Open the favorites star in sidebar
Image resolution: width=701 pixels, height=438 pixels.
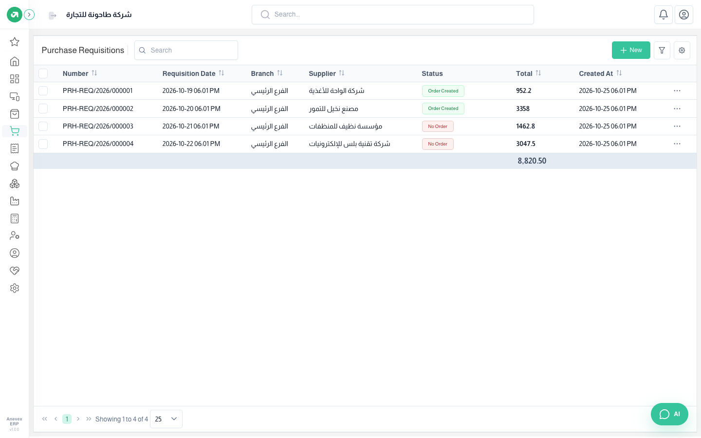click(x=15, y=42)
